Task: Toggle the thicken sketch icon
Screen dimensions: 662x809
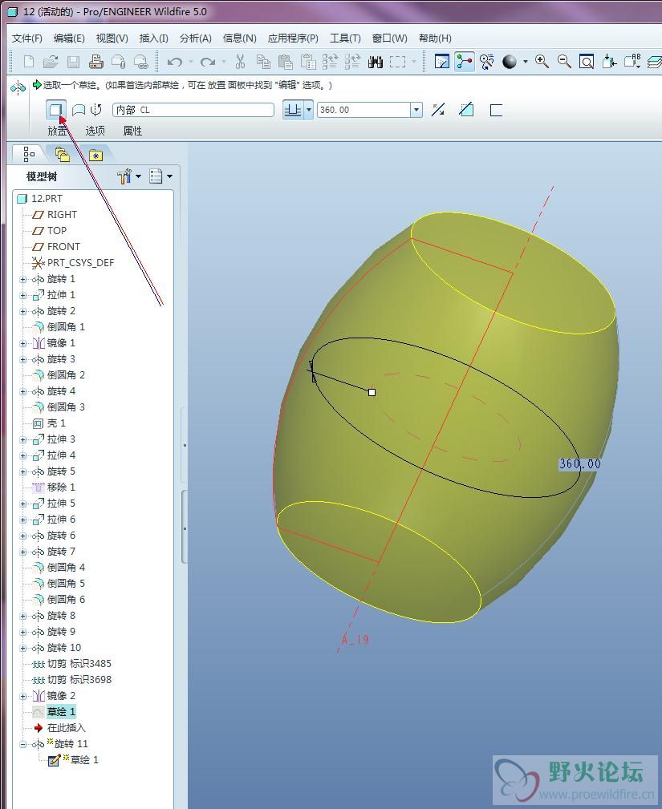Action: pos(496,110)
